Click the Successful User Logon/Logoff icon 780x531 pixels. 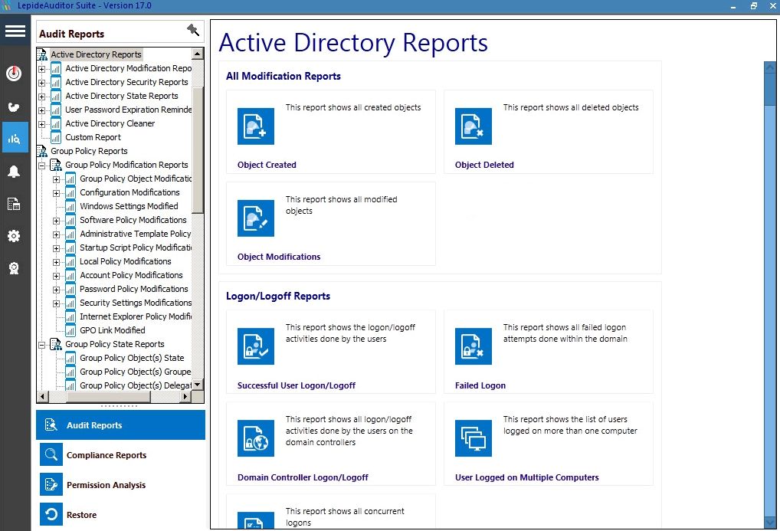(256, 346)
